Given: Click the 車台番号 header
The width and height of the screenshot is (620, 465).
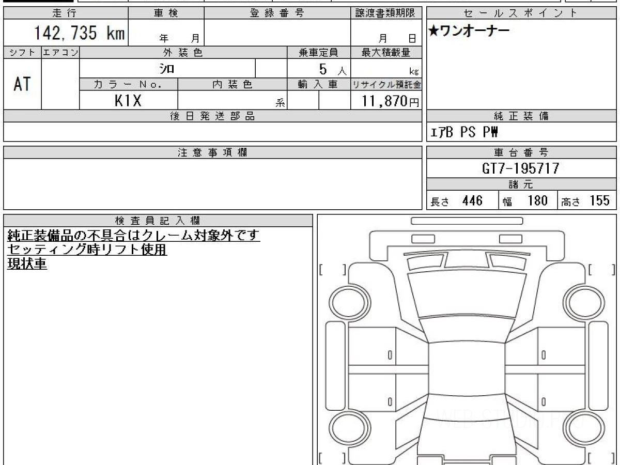Looking at the screenshot, I should (521, 152).
